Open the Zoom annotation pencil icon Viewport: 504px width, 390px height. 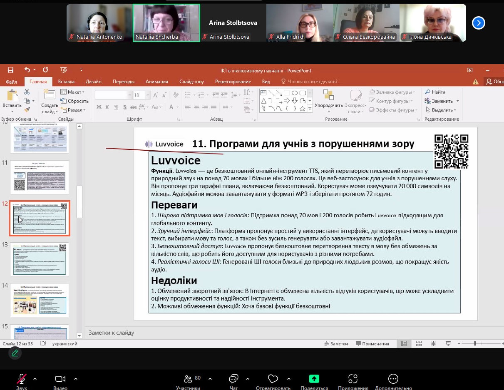[15, 353]
